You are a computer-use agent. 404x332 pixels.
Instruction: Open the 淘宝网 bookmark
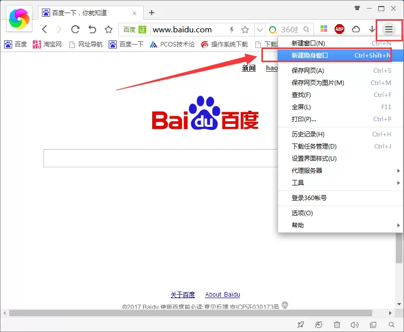pos(47,44)
